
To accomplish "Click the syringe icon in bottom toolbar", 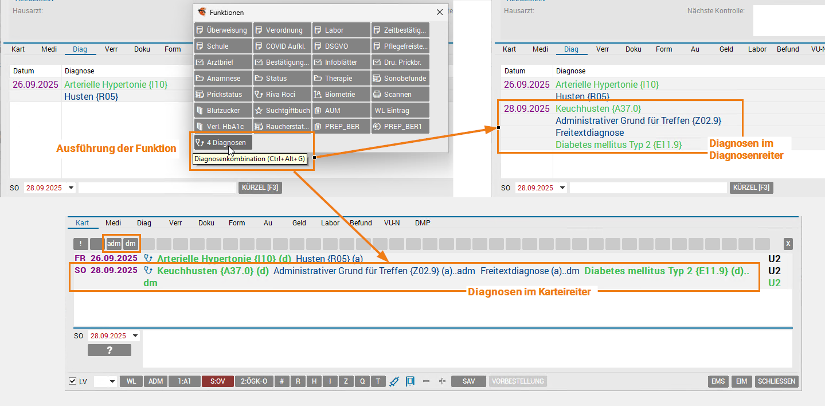I will pos(394,381).
